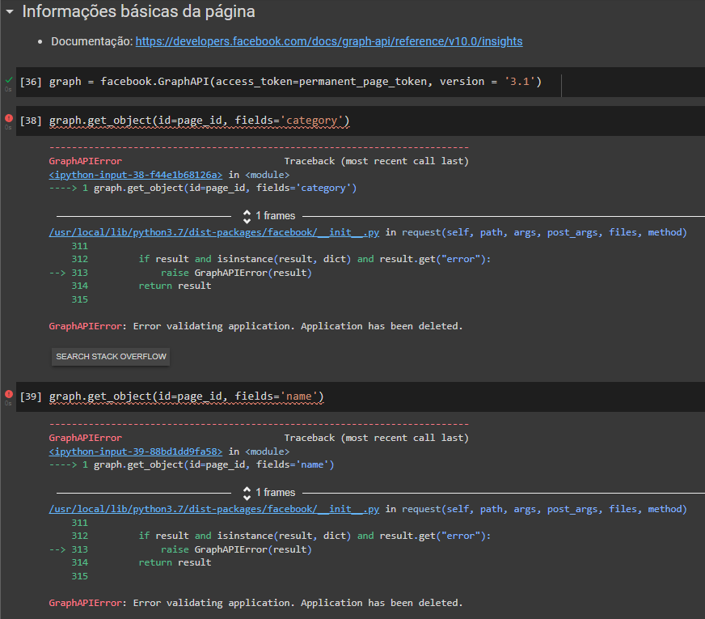705x619 pixels.
Task: Open facebook __init__.py path in cell 39 traceback
Action: pyautogui.click(x=213, y=510)
